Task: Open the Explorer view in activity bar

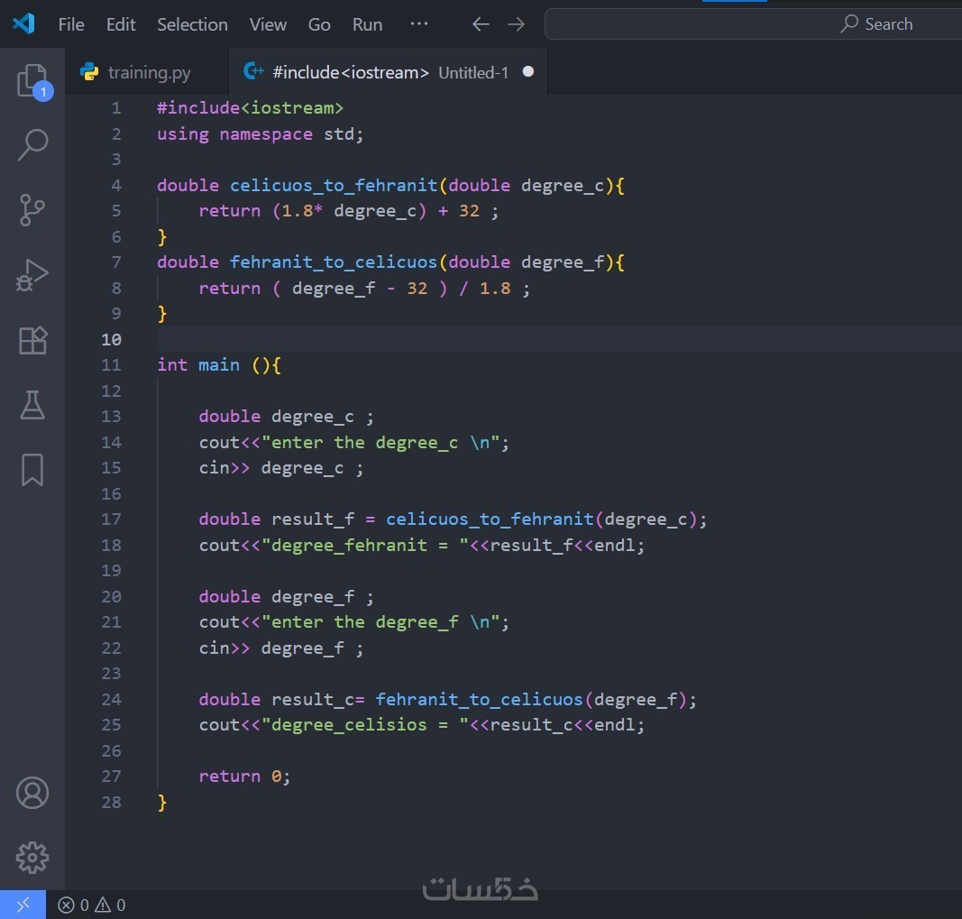Action: 32,81
